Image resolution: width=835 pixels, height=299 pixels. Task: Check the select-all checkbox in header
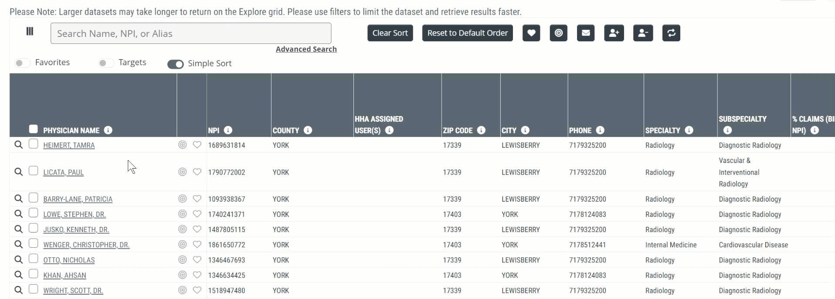(x=33, y=129)
